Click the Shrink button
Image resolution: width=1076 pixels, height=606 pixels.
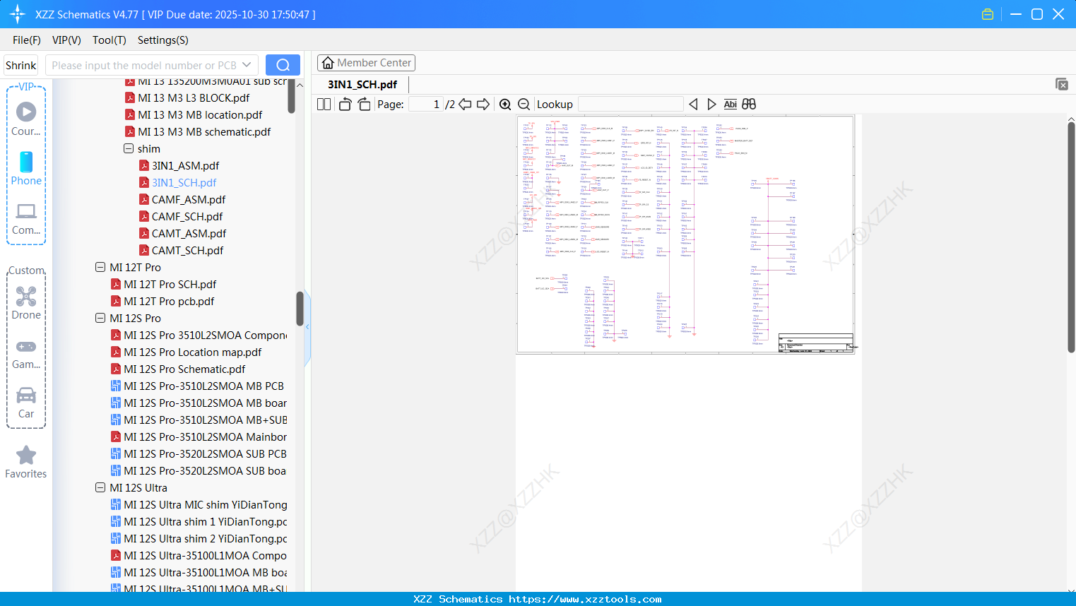pyautogui.click(x=21, y=65)
